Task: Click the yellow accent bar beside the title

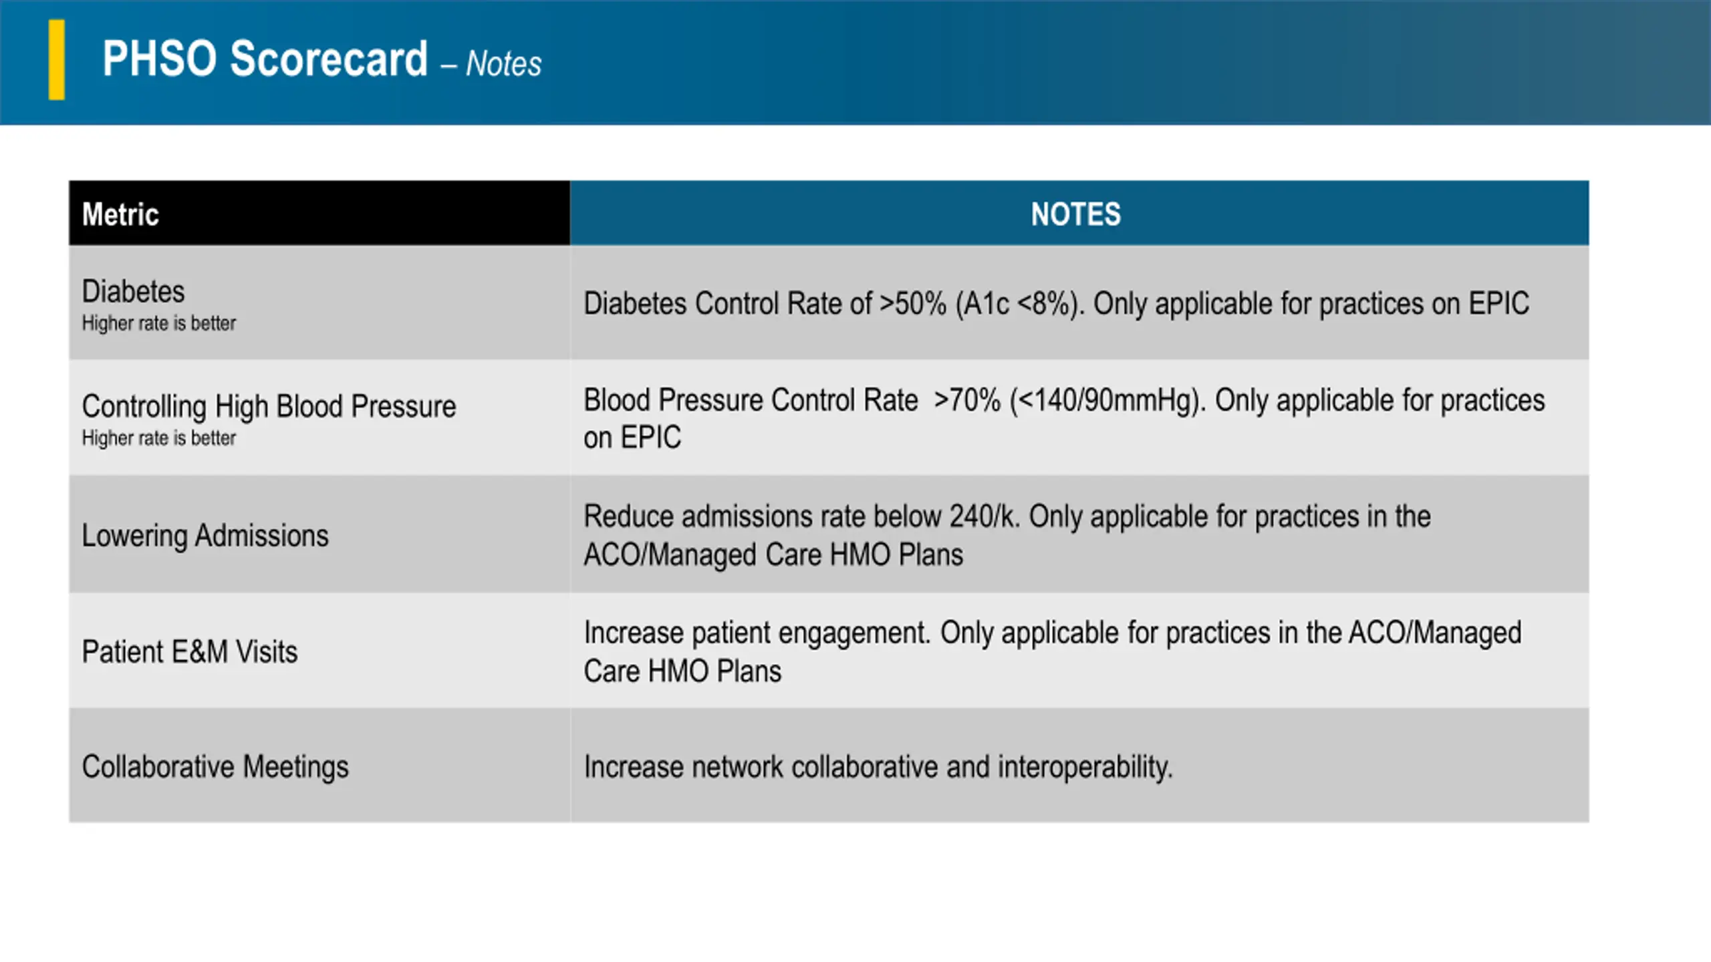Action: pyautogui.click(x=57, y=60)
